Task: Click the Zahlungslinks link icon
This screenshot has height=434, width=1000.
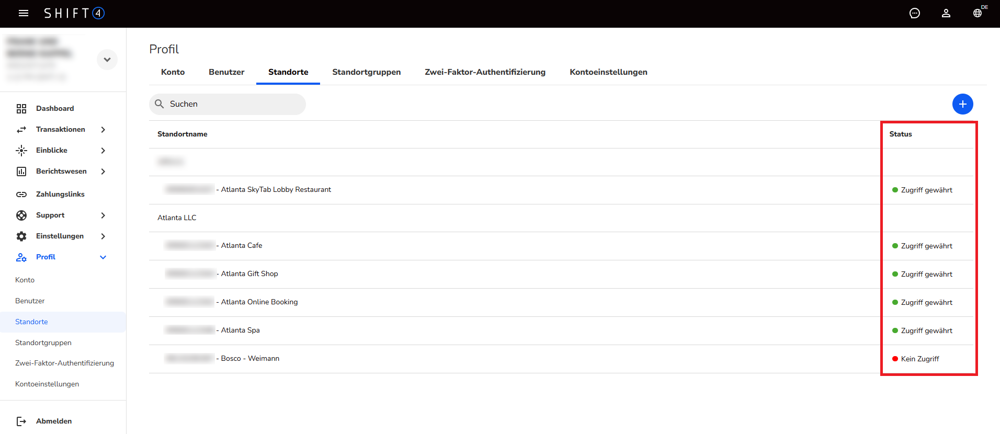Action: (21, 194)
